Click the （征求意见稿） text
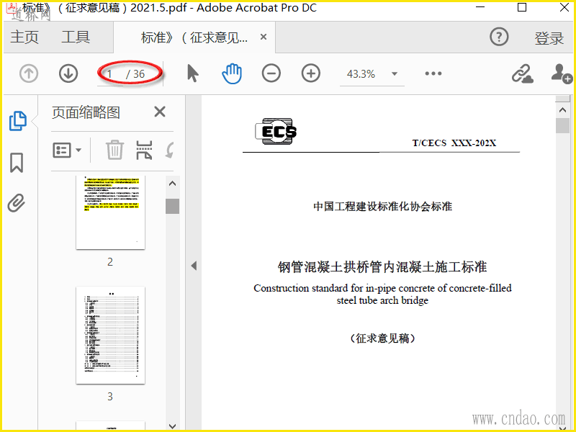Screen dimensions: 576x432 [382, 338]
